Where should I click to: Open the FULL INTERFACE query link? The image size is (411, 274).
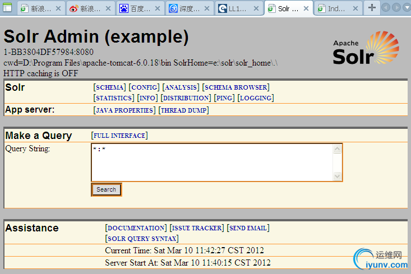(x=119, y=136)
